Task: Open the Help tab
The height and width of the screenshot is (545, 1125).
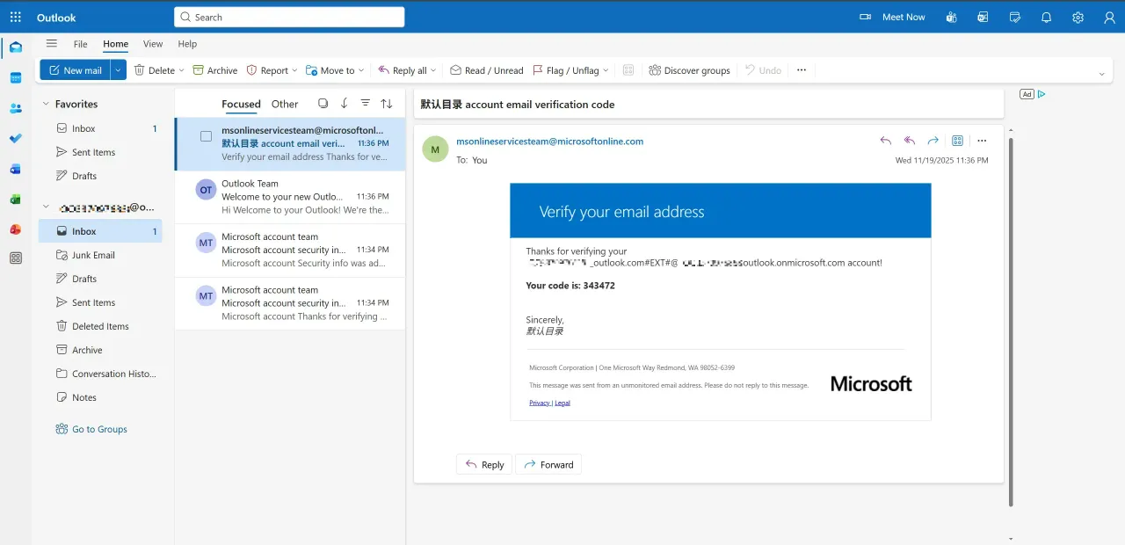Action: 187,44
